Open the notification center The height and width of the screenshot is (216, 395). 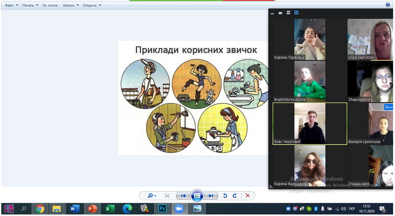pyautogui.click(x=383, y=209)
